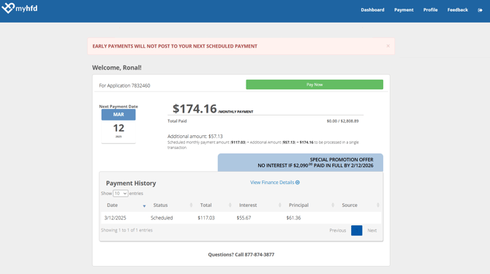The image size is (490, 274).
Task: Open the Payment menu item
Action: [404, 10]
